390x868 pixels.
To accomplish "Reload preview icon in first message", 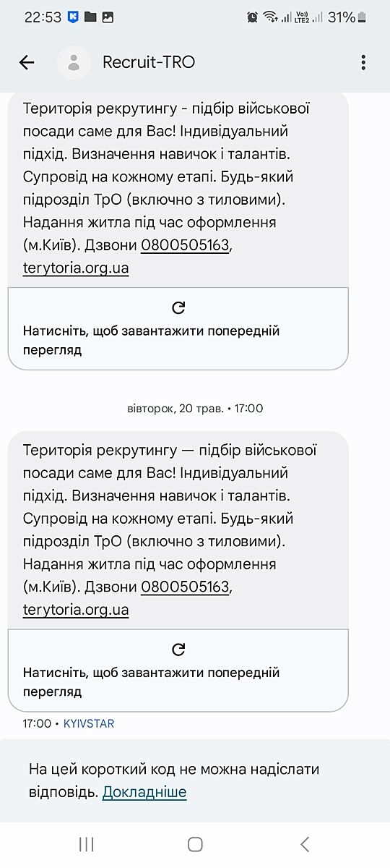I will [178, 307].
